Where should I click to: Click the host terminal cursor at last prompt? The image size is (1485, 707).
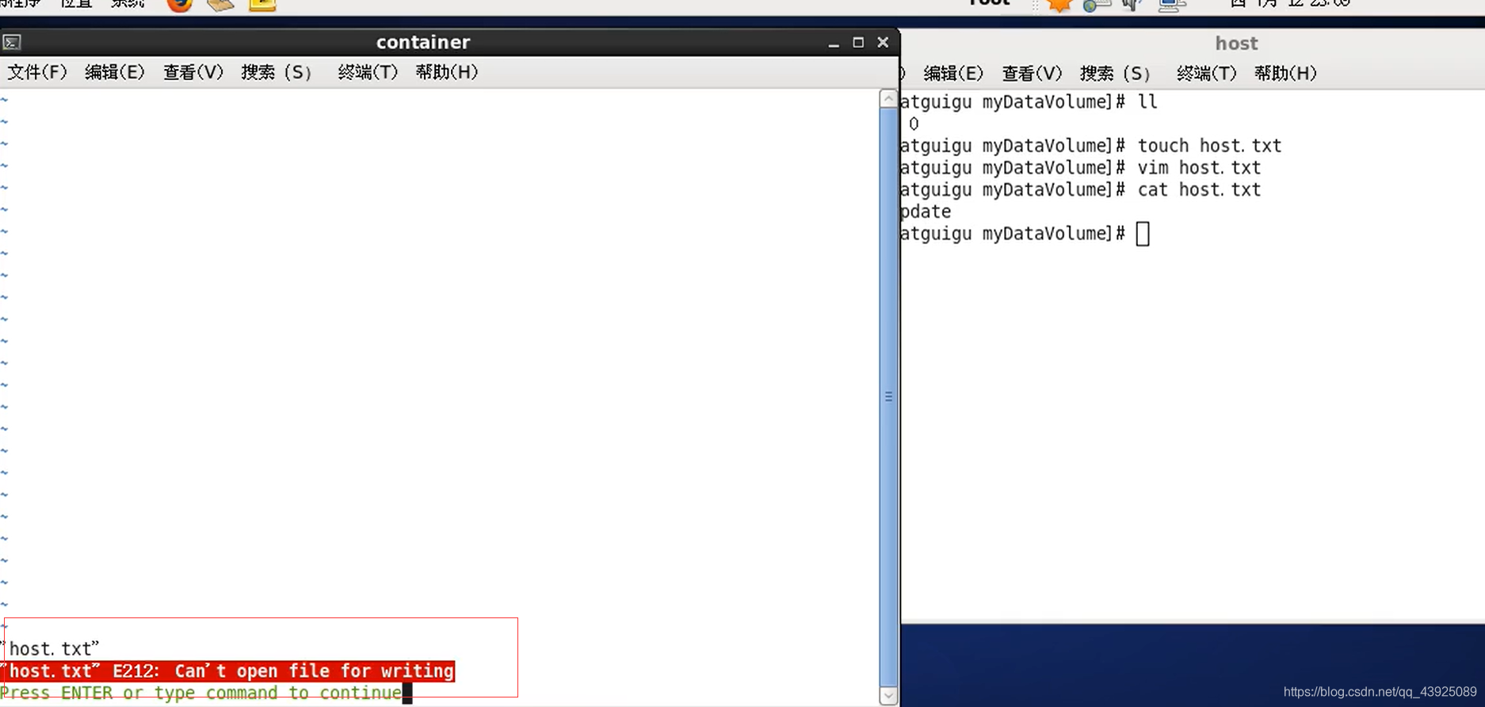(x=1143, y=234)
